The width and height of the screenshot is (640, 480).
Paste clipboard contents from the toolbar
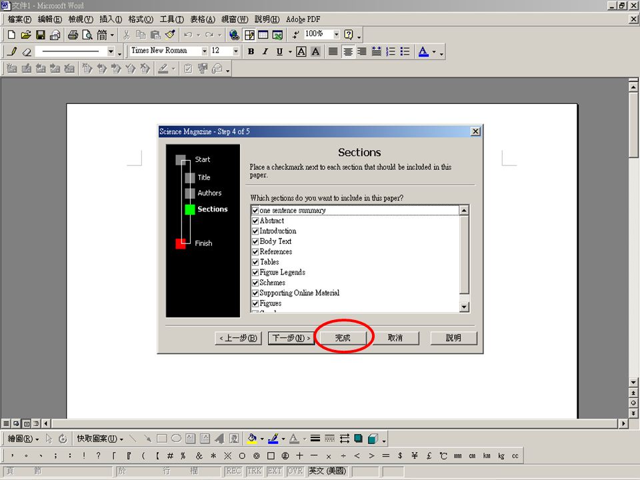coord(155,35)
